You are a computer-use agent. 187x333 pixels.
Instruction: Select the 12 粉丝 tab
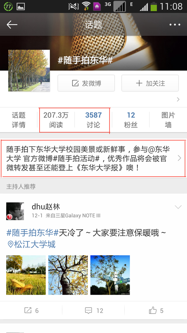(131, 120)
